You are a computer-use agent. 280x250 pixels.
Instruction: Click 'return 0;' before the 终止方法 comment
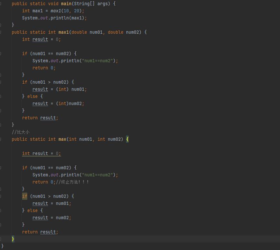point(44,182)
